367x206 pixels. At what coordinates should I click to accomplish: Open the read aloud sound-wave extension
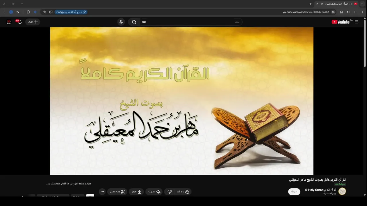pos(35,12)
